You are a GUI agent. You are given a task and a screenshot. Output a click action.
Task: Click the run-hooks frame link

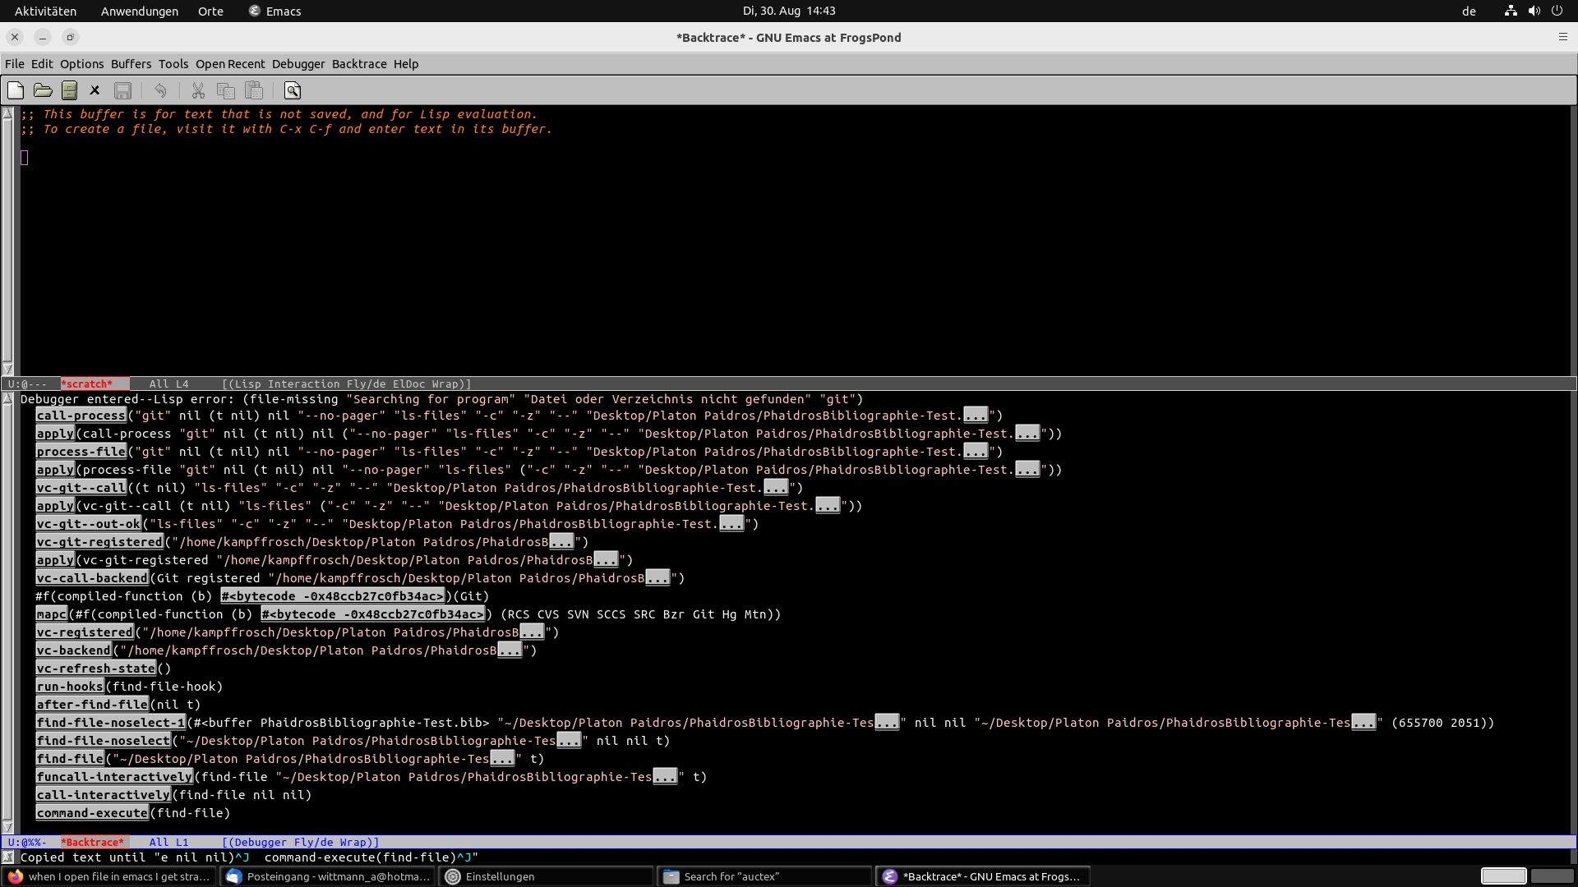pos(70,687)
